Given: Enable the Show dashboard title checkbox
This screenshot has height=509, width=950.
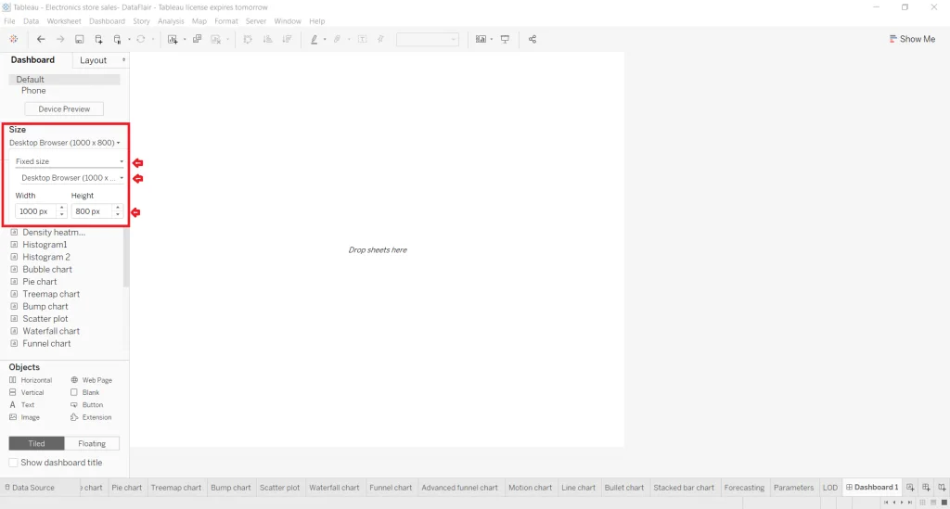Looking at the screenshot, I should tap(13, 463).
